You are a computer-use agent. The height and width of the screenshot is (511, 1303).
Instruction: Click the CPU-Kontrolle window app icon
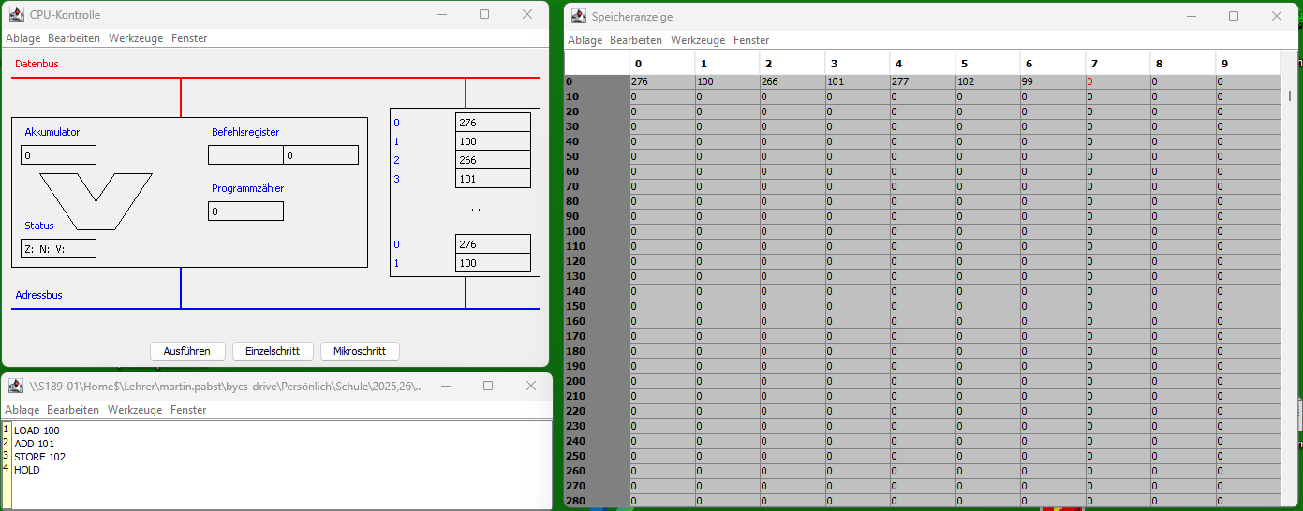pos(17,15)
